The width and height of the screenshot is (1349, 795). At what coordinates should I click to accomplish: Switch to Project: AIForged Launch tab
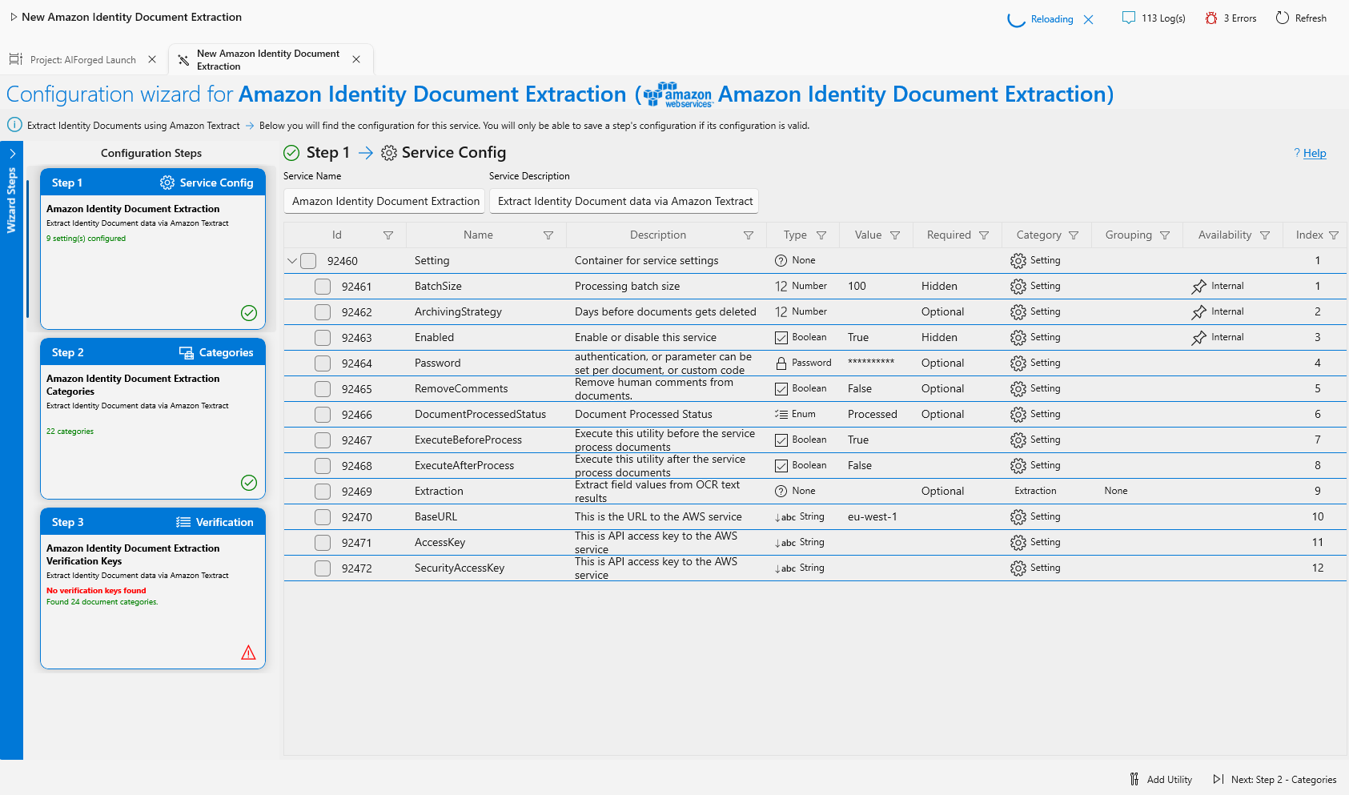83,60
